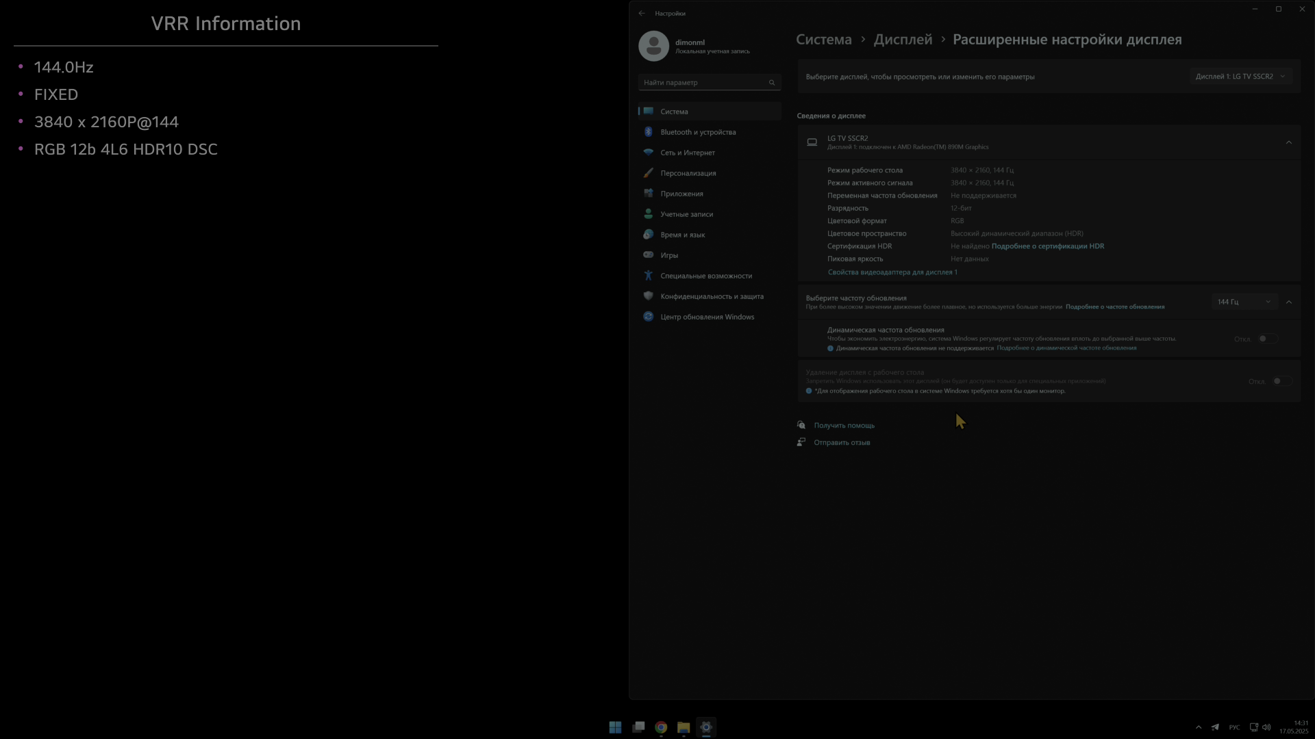Click the Специальные возможности accessibility icon
The image size is (1315, 739).
648,276
